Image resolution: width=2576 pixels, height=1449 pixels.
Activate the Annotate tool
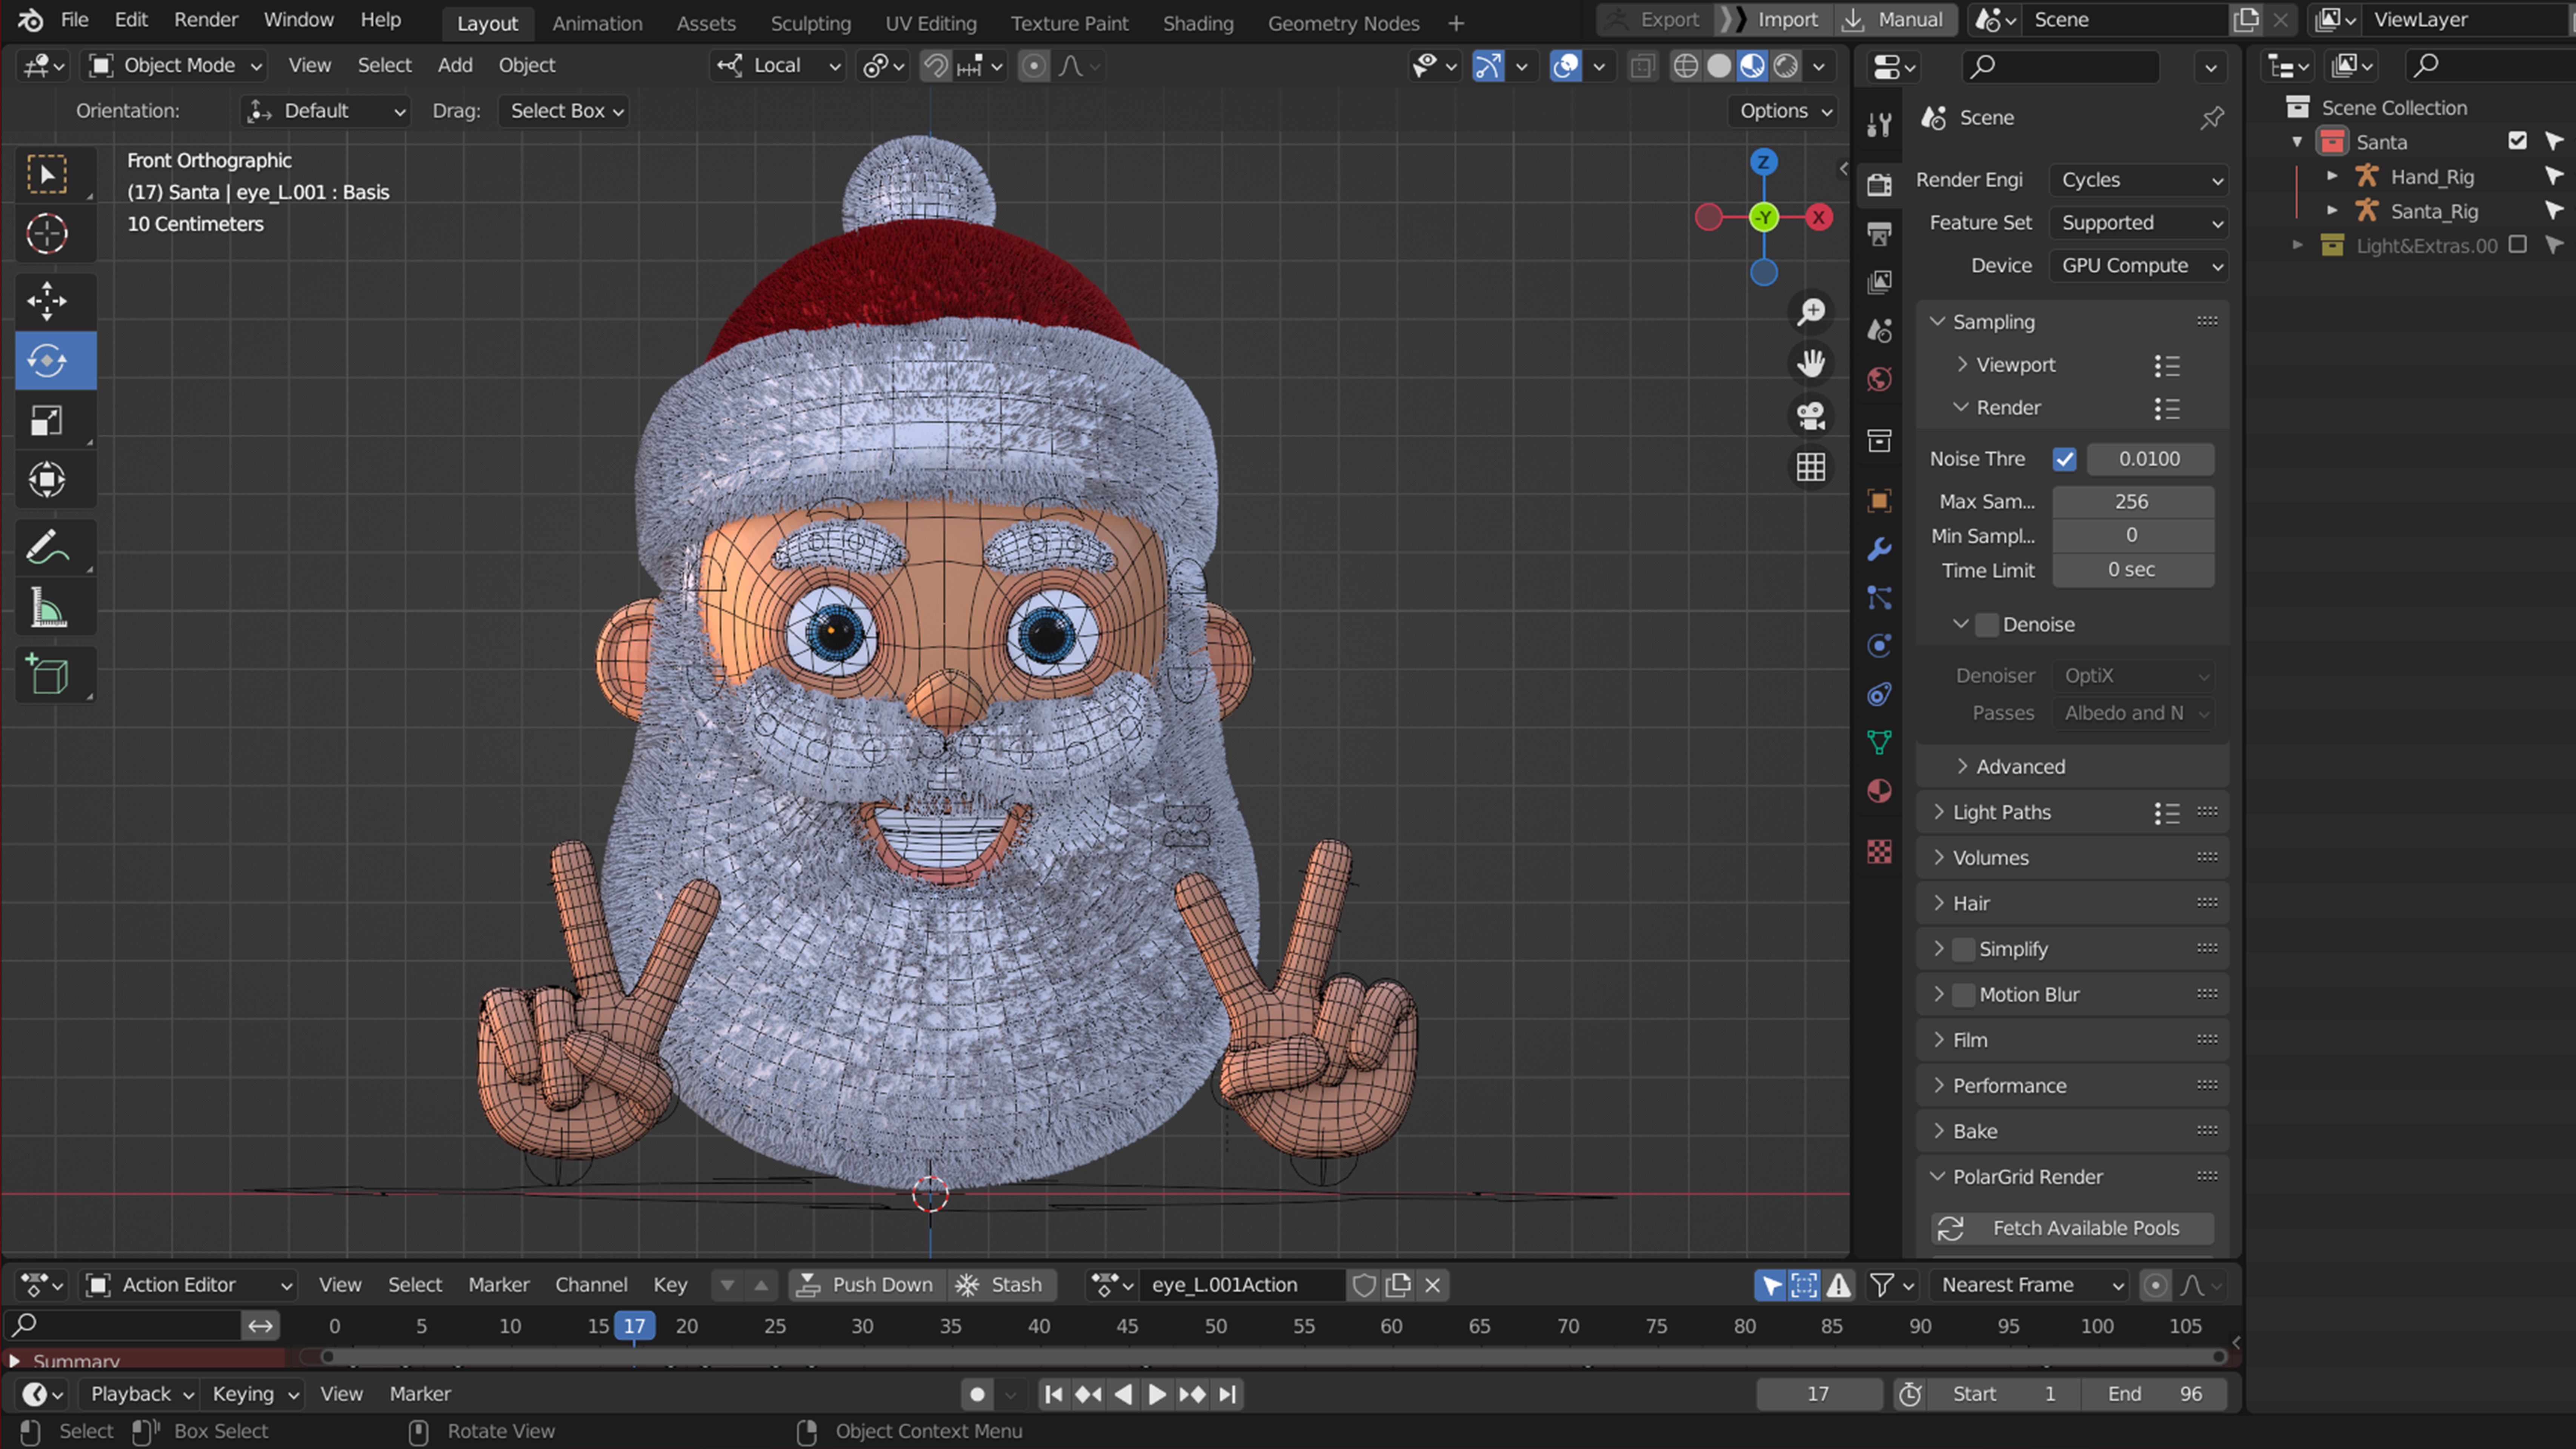point(47,547)
